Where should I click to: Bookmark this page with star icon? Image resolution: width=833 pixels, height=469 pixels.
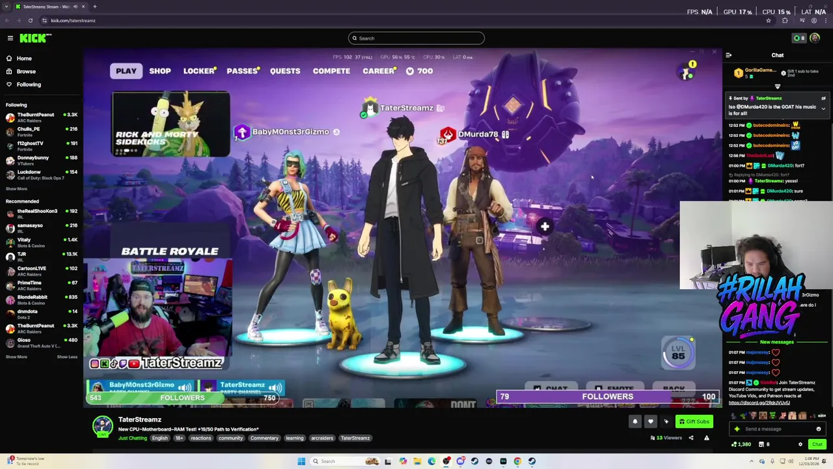click(769, 20)
